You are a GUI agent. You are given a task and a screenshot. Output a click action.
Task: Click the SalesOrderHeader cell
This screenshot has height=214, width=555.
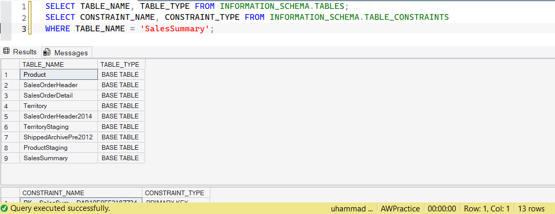pos(59,85)
